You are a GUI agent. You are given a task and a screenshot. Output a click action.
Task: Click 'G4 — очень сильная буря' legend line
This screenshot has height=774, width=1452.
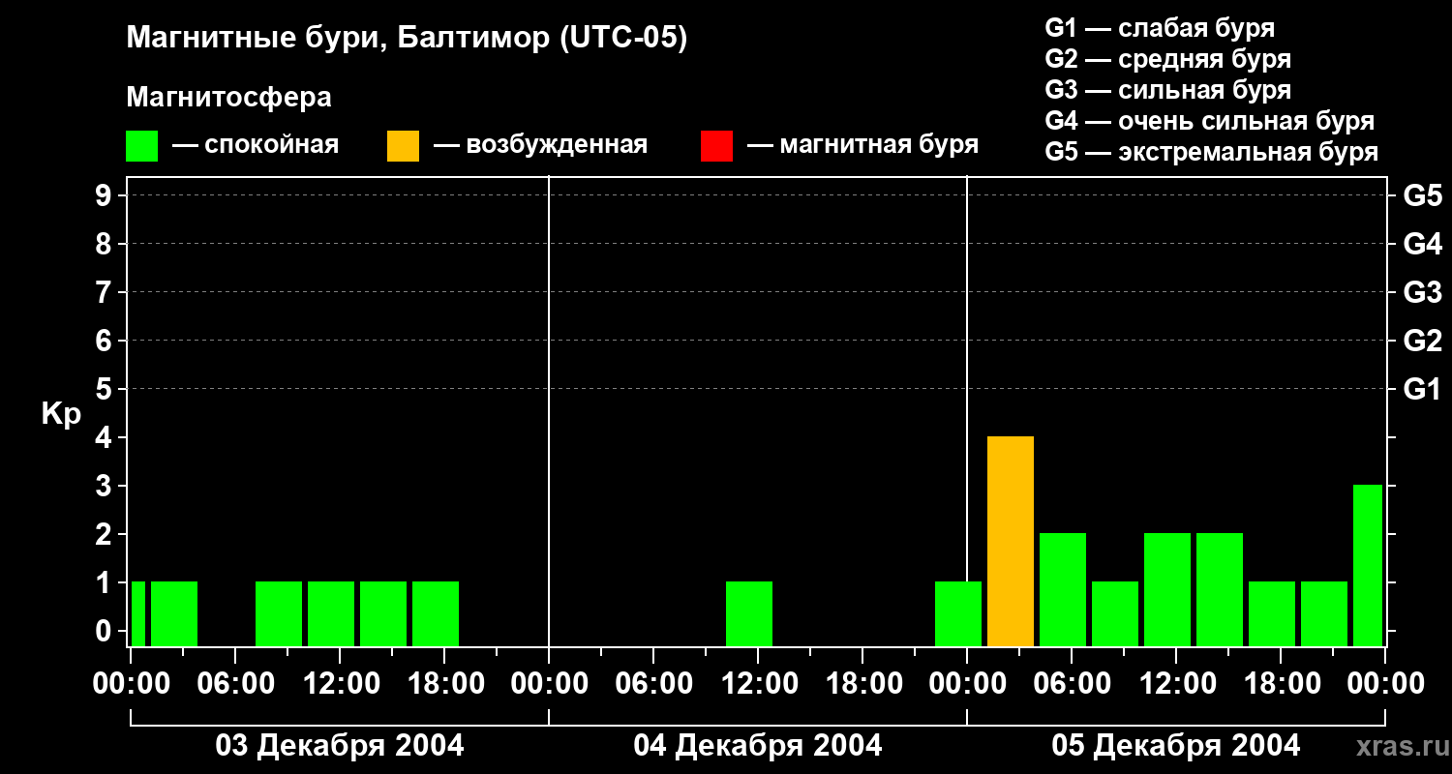pos(1210,121)
